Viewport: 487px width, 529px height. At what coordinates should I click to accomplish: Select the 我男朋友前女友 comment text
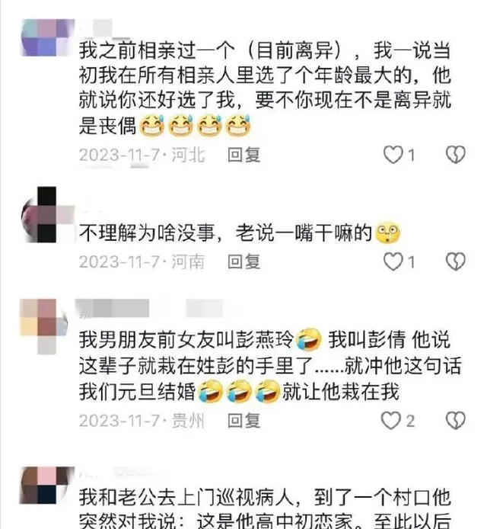click(270, 365)
